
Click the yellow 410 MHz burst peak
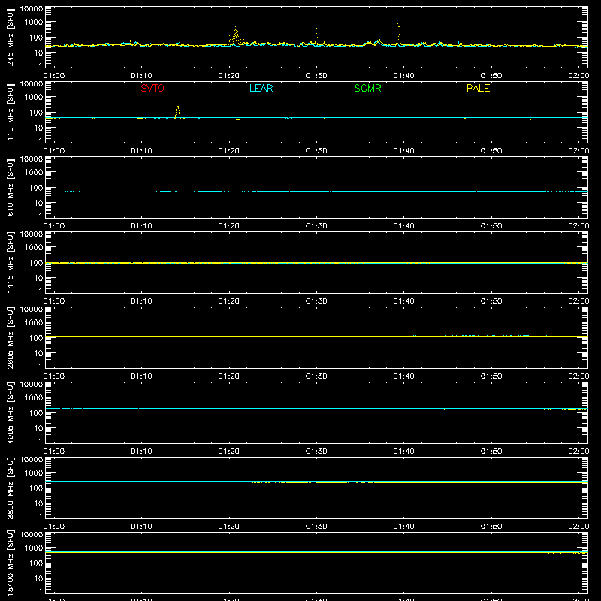[x=177, y=112]
